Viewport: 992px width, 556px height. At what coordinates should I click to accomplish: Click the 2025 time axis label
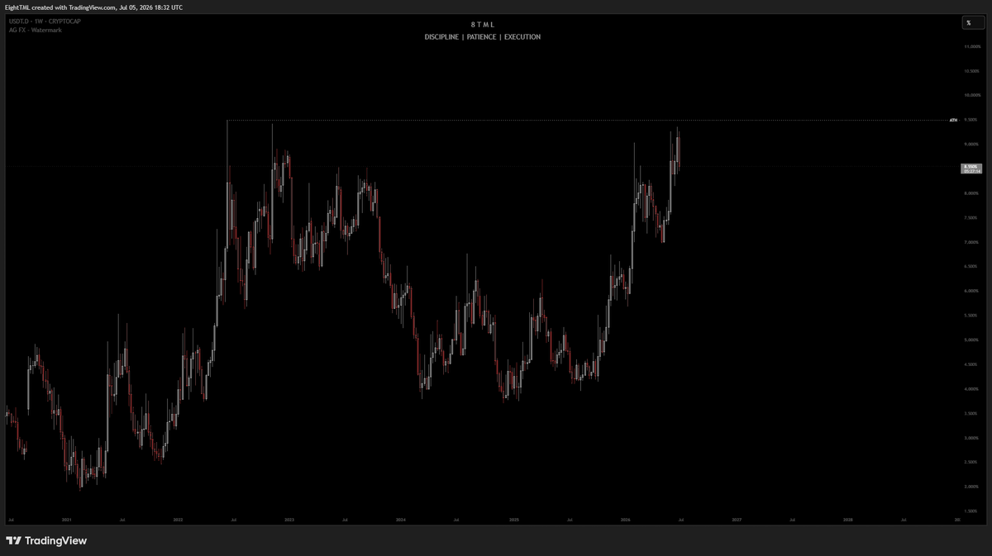[513, 520]
